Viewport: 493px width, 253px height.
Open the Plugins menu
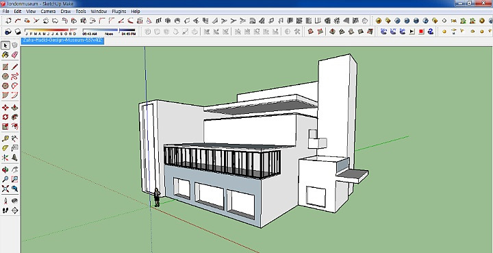[119, 12]
